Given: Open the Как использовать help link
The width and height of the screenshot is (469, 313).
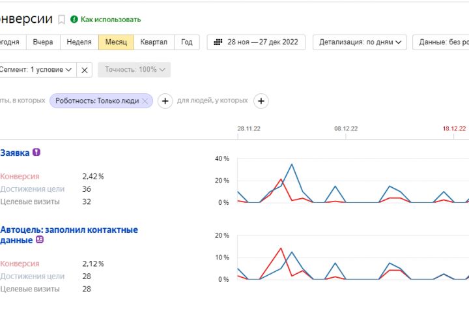Looking at the screenshot, I should pos(111,20).
